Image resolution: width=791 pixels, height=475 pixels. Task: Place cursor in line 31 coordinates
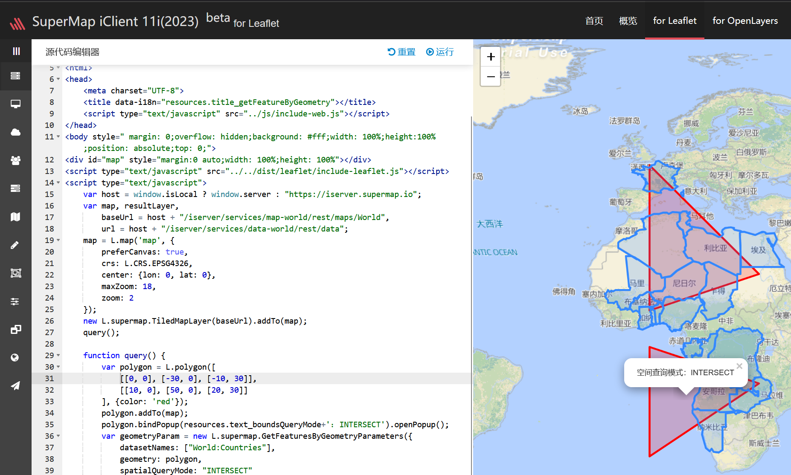pyautogui.click(x=188, y=379)
